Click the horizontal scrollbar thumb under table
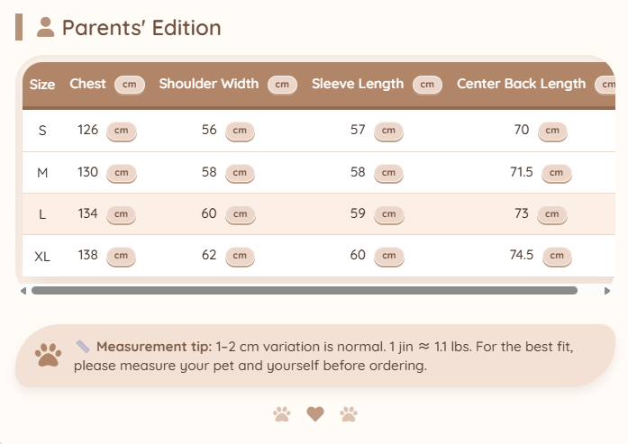 click(305, 291)
